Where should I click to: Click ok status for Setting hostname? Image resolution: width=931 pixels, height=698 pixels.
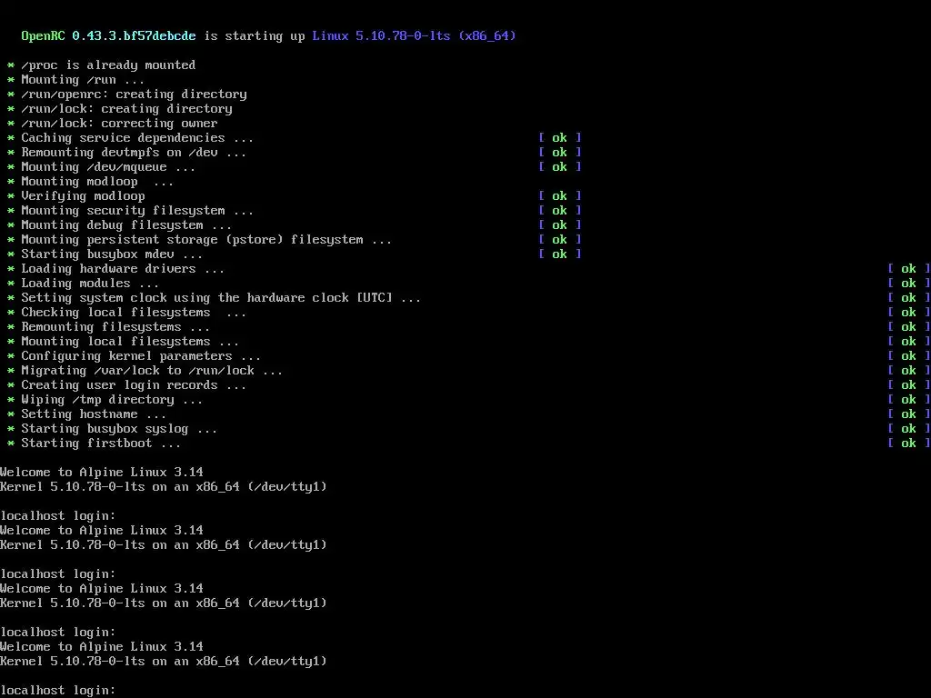coord(909,414)
